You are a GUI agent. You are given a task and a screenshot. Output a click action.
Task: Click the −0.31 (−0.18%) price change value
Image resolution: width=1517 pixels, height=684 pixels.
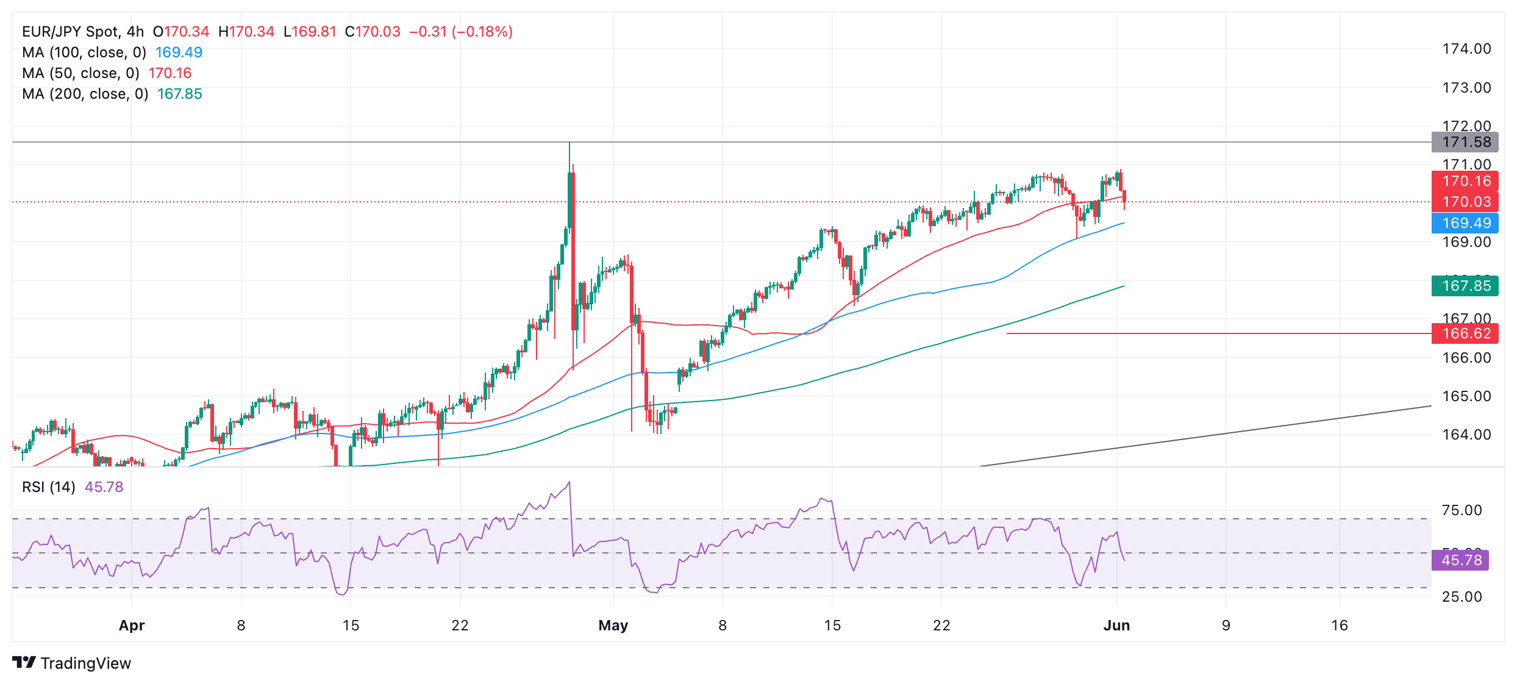[x=461, y=32]
